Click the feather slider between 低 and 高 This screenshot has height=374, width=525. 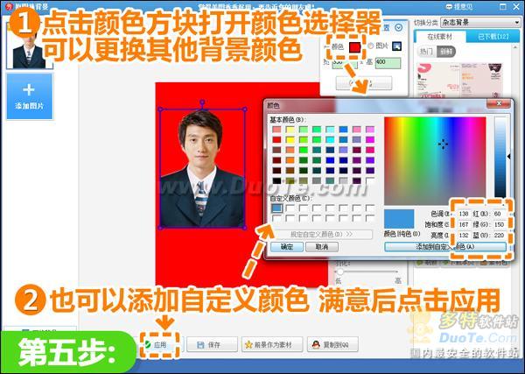[x=367, y=272]
